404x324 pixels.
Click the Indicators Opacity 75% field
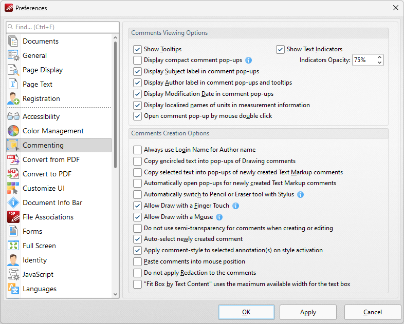tap(364, 60)
